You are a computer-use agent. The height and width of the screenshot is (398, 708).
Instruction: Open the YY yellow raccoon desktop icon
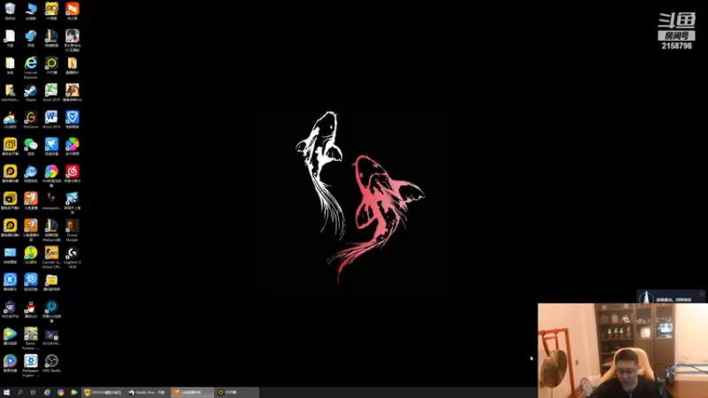tap(51, 11)
